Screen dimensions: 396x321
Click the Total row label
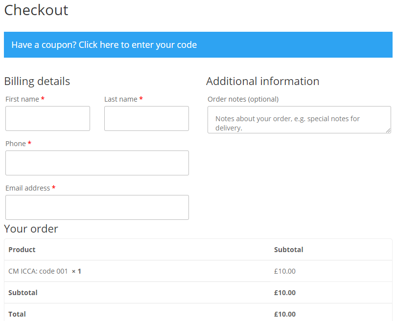(x=17, y=314)
